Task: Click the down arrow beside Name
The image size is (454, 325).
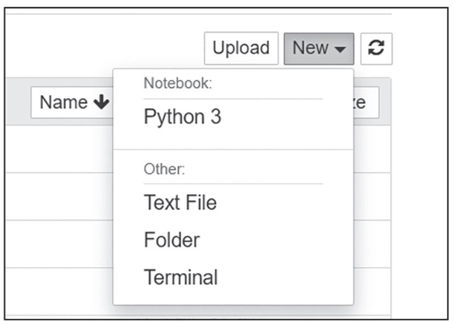Action: point(102,102)
